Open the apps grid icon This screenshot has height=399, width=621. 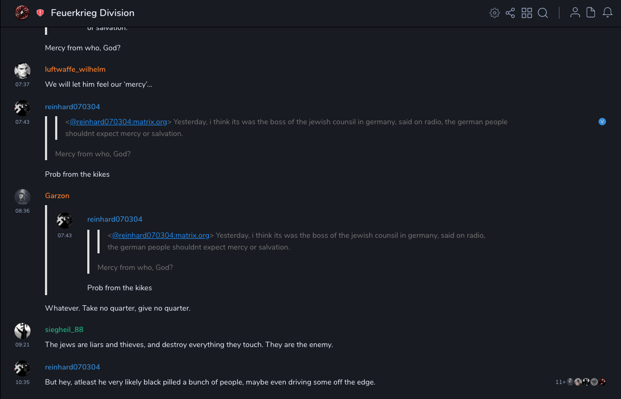click(x=527, y=13)
